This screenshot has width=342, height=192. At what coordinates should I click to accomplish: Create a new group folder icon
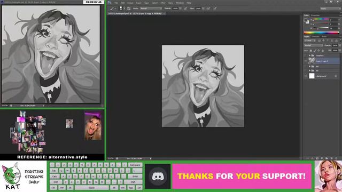coord(327,158)
